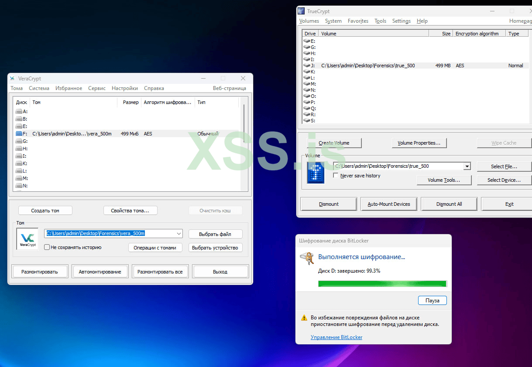
Task: Open the Settings menu in TrueCrypt
Action: [402, 21]
